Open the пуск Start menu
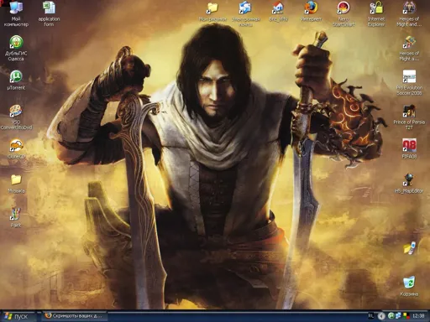Viewport: 430px width, 322px height. click(x=18, y=316)
